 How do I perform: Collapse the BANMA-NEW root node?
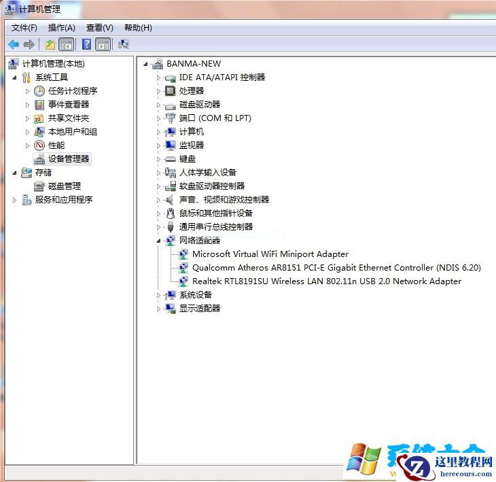coord(145,65)
